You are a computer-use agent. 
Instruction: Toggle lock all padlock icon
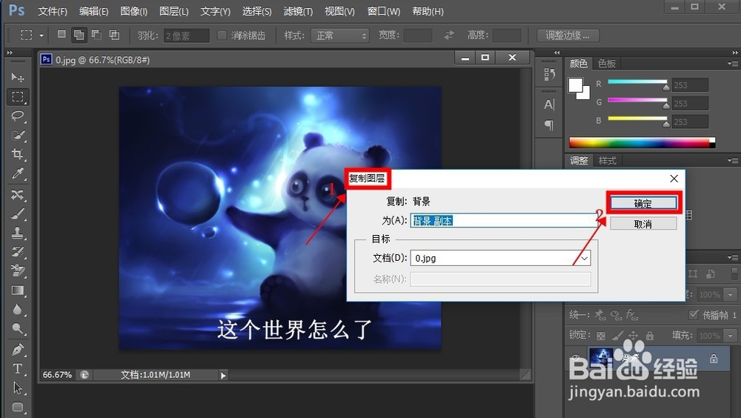coord(650,335)
